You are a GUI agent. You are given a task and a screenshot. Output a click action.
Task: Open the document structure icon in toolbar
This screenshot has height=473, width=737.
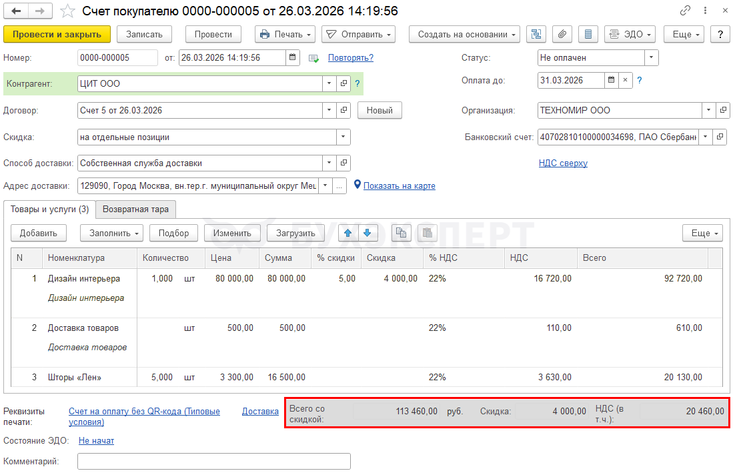pos(536,34)
